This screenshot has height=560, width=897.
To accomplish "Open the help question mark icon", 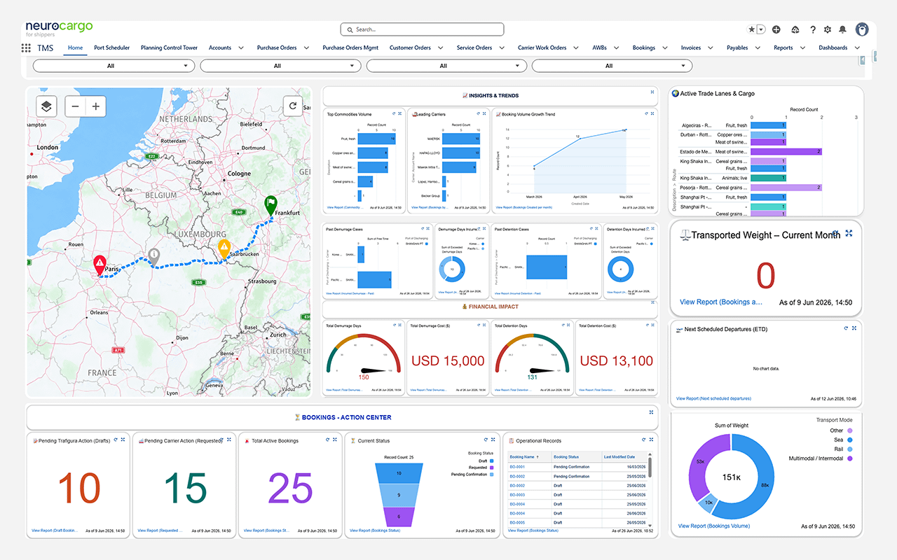I will point(813,29).
